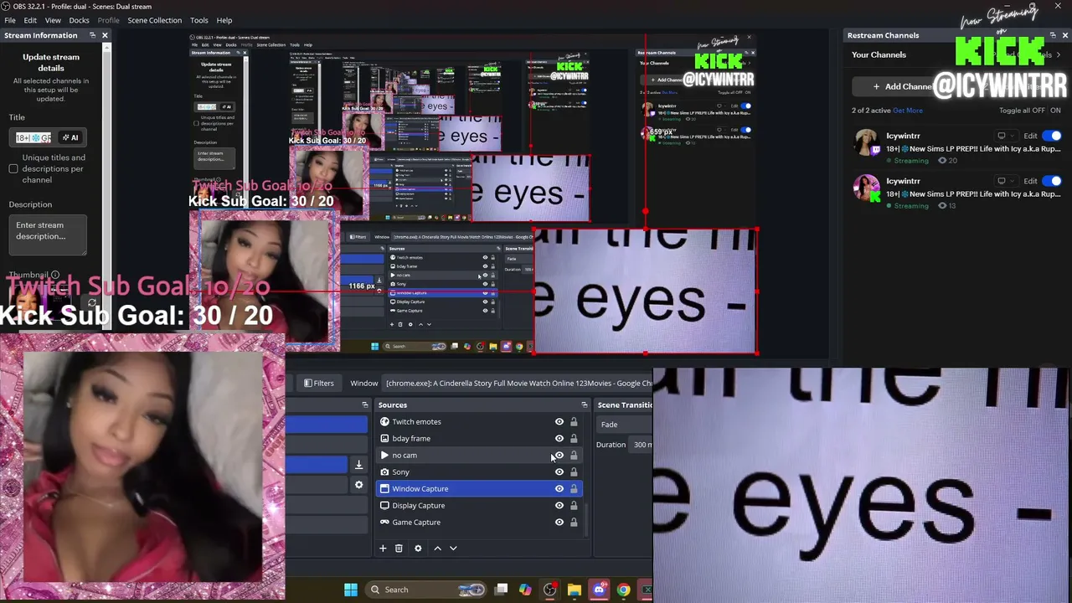Add a new source with the plus icon

[x=383, y=548]
